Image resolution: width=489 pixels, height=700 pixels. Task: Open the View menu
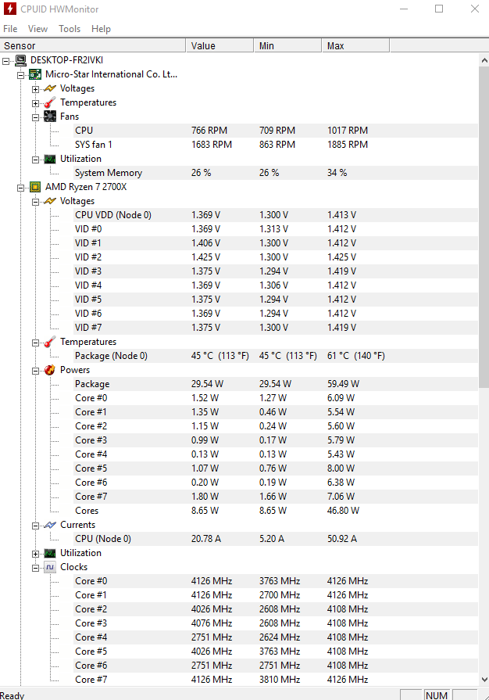click(37, 28)
